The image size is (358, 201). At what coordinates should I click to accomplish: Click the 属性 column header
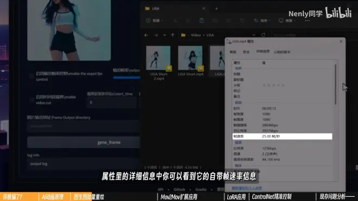pos(236,63)
